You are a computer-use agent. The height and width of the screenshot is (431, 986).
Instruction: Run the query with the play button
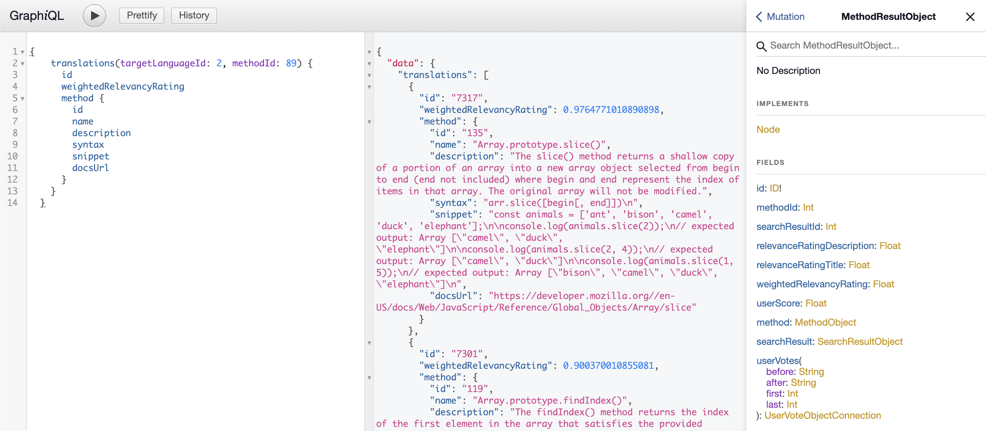(x=94, y=16)
